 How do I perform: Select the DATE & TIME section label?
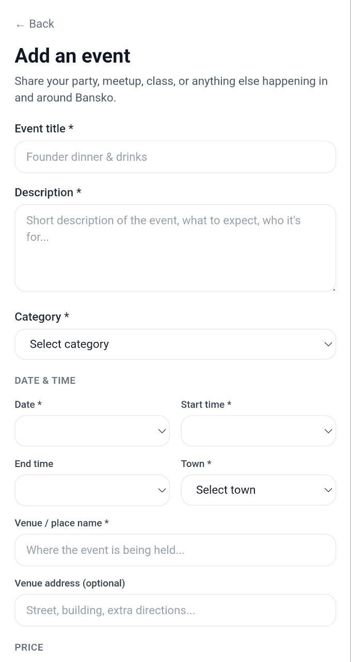click(x=45, y=380)
